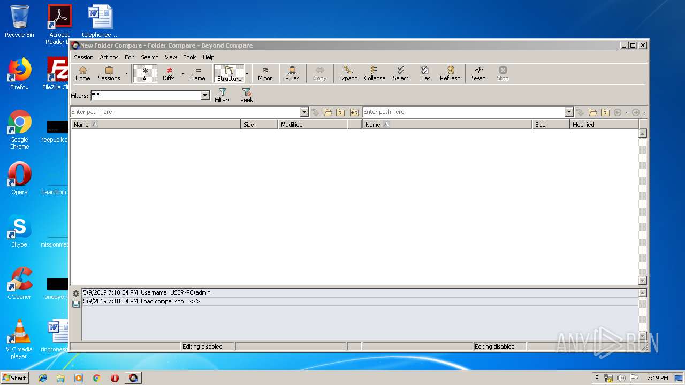Click the Expand toolbar icon

tap(348, 74)
